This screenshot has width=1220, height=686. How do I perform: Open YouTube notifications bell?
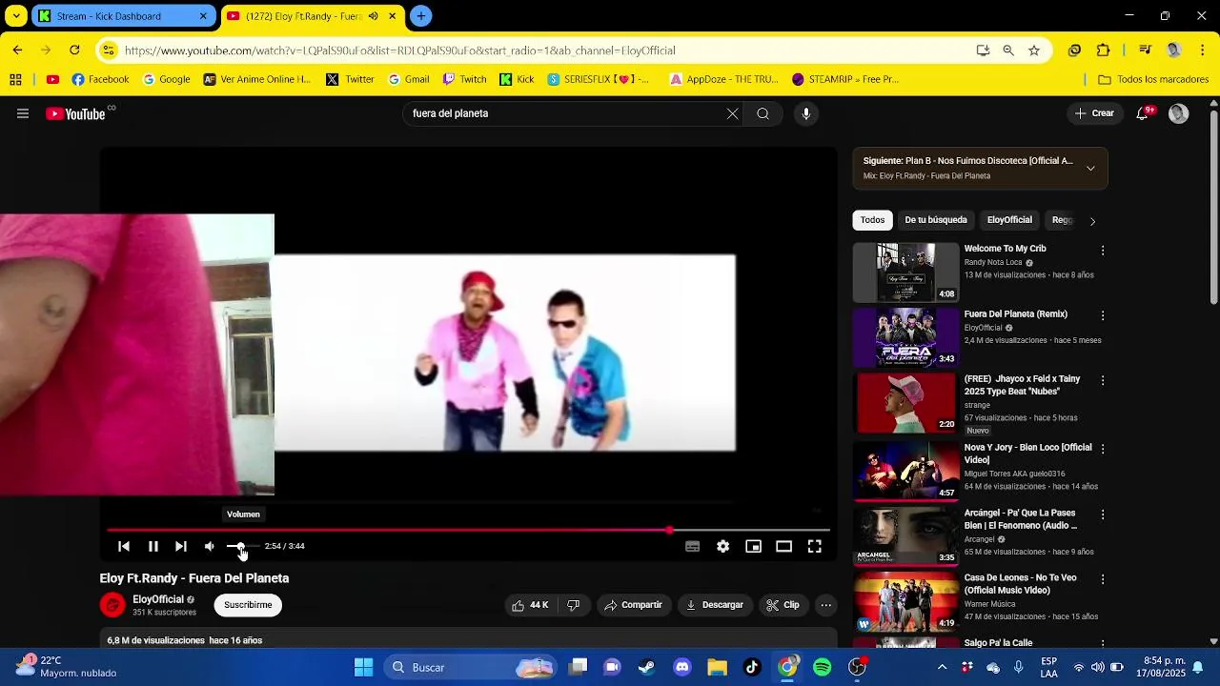click(x=1142, y=113)
